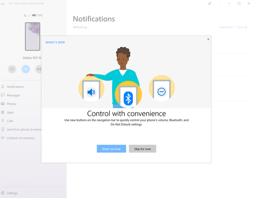Open Contacts (in preview)

coord(21,138)
